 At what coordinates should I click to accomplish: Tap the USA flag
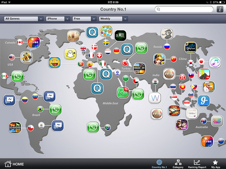(x=12, y=57)
